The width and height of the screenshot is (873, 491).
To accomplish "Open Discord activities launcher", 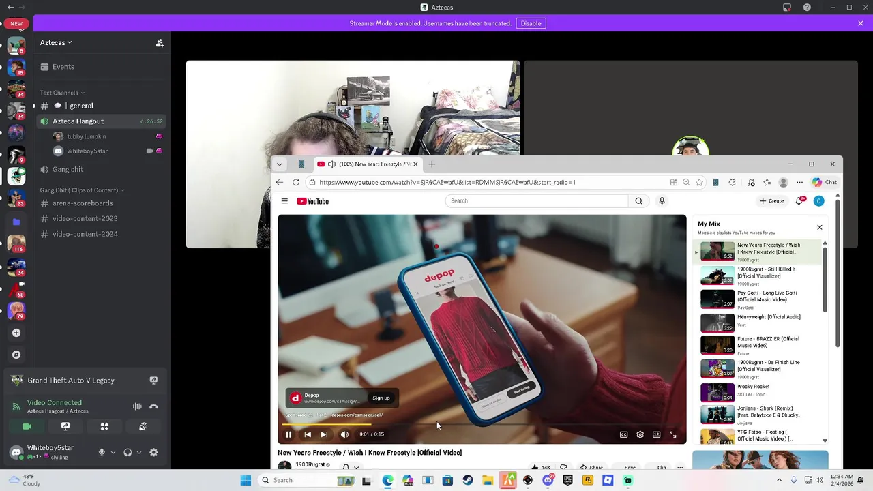I will 104,426.
